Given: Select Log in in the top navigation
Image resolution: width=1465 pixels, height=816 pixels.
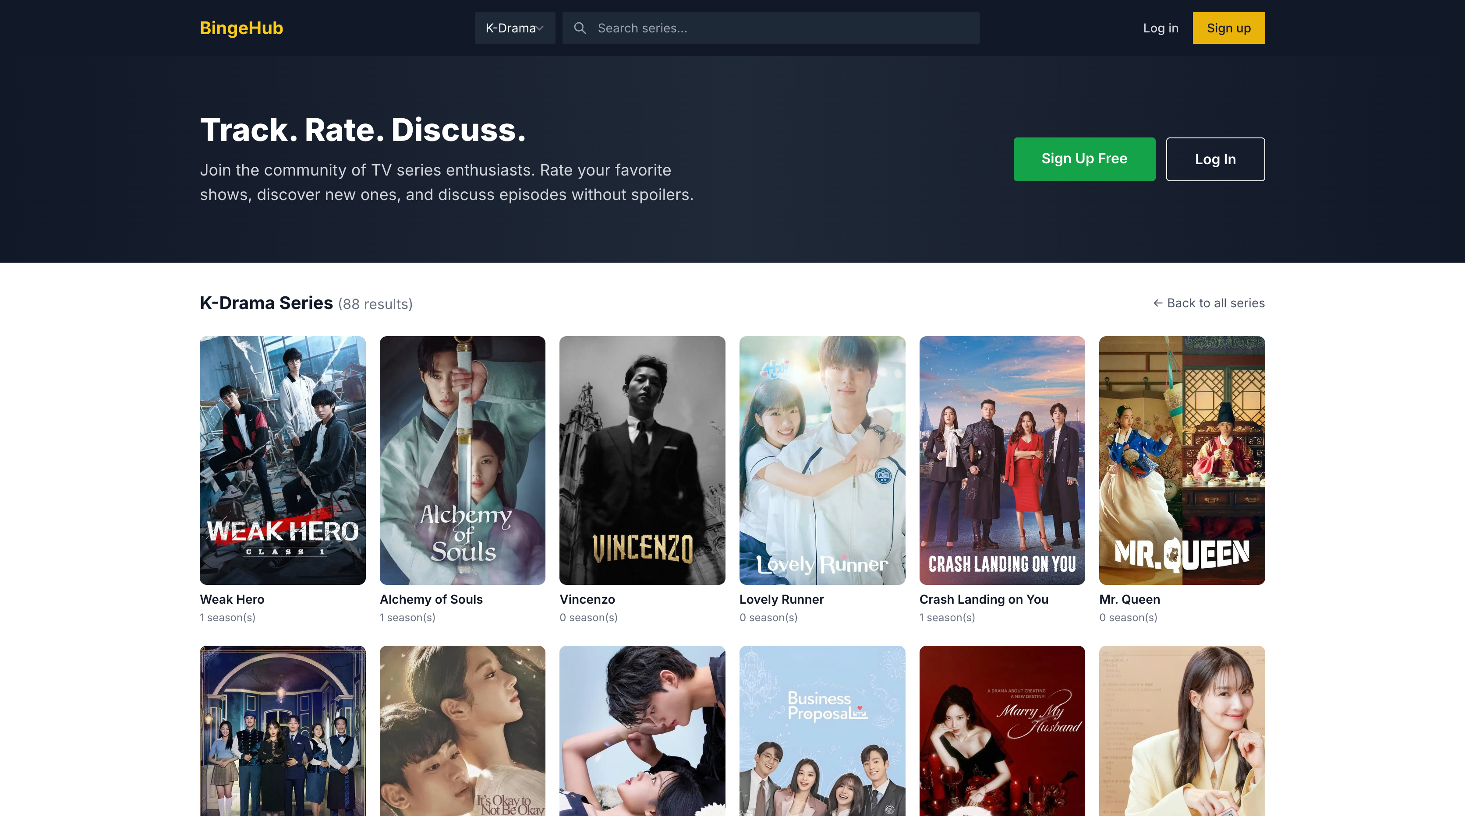Looking at the screenshot, I should click(x=1161, y=28).
